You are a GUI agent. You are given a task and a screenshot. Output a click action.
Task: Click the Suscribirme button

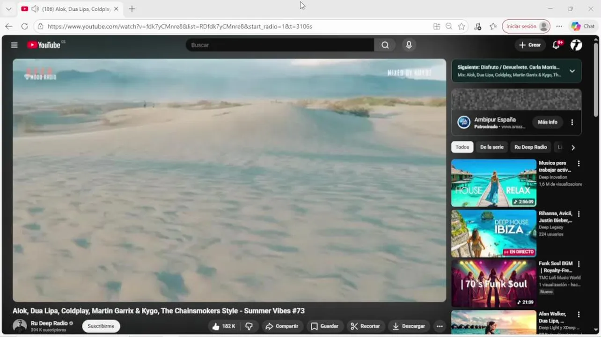[x=101, y=326]
